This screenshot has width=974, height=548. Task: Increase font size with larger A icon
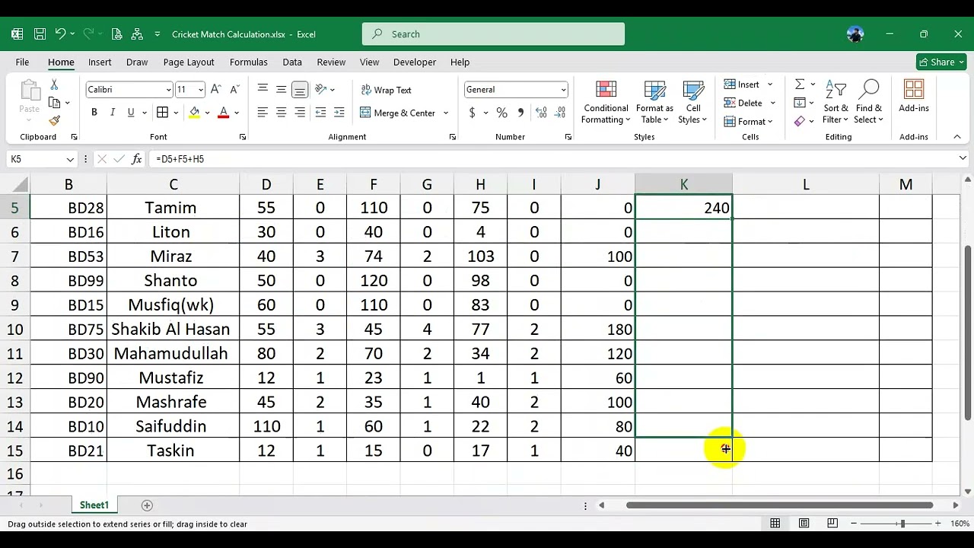(215, 90)
